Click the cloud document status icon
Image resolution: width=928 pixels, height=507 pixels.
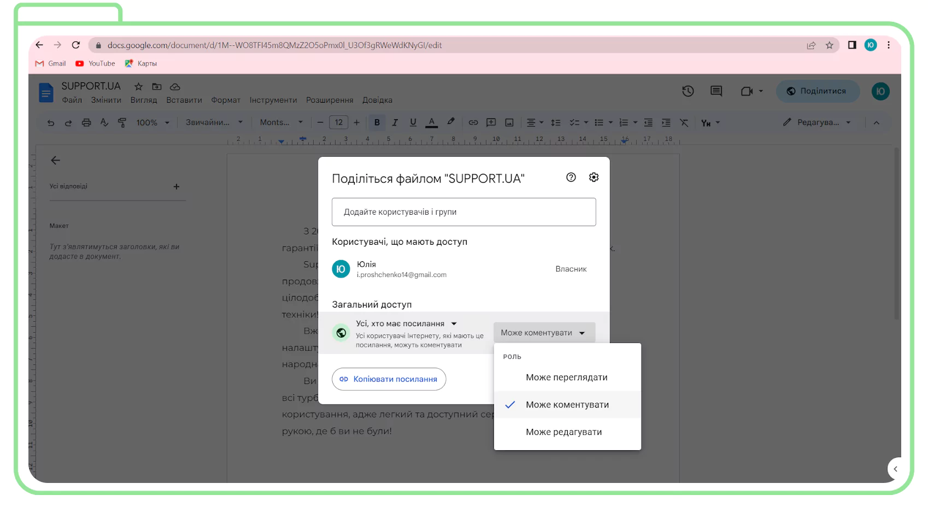coord(175,86)
